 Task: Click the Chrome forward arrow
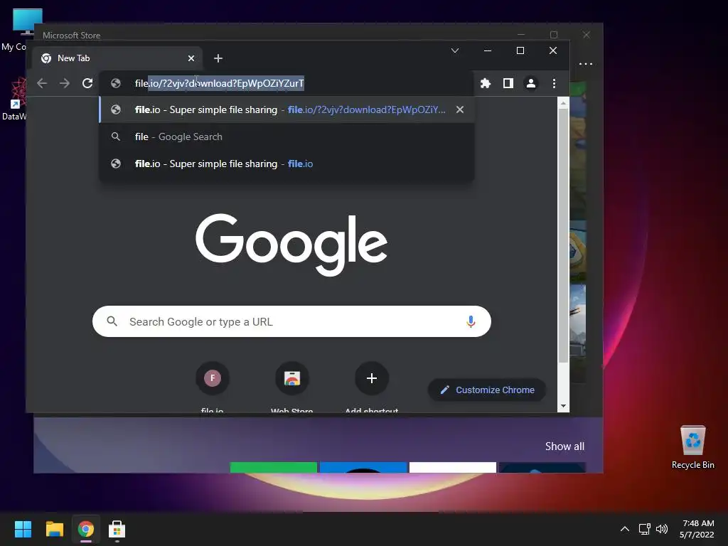click(x=65, y=83)
